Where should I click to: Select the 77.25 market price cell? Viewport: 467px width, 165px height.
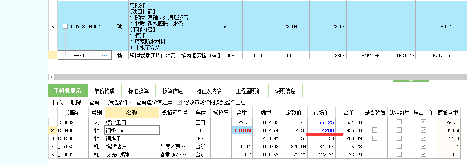(321, 122)
